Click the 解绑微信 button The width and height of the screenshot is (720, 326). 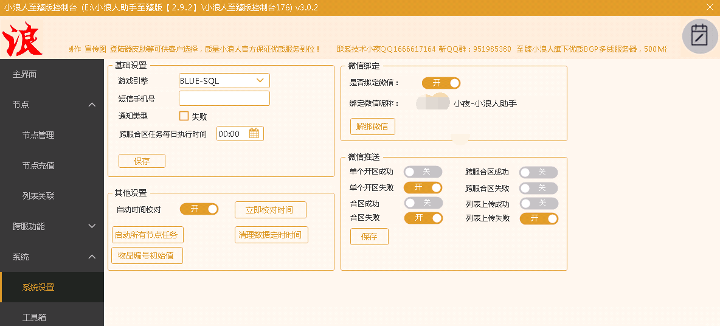pos(372,127)
